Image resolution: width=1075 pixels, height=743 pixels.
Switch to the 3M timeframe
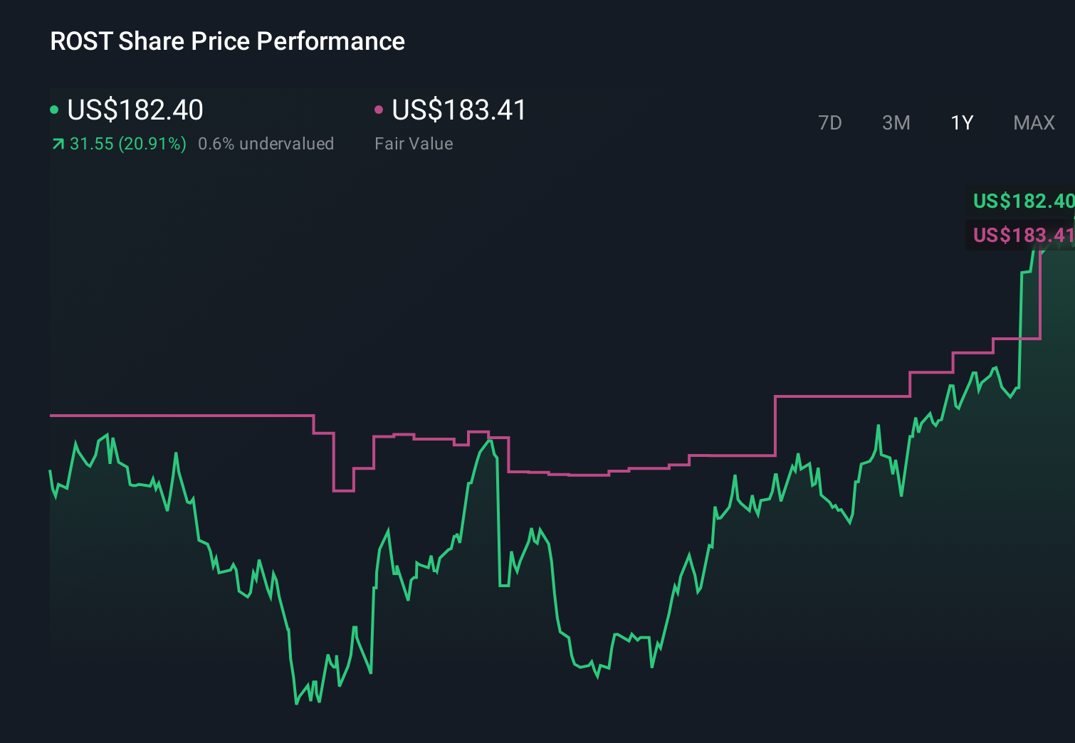click(x=896, y=122)
